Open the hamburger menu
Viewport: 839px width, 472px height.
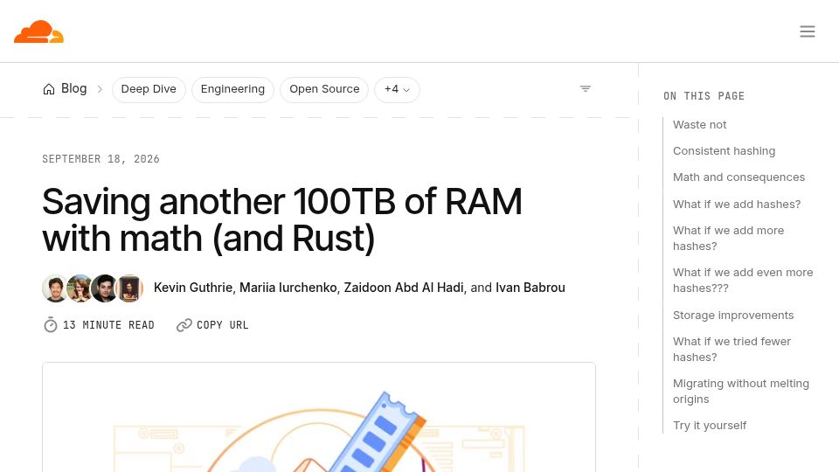click(808, 31)
